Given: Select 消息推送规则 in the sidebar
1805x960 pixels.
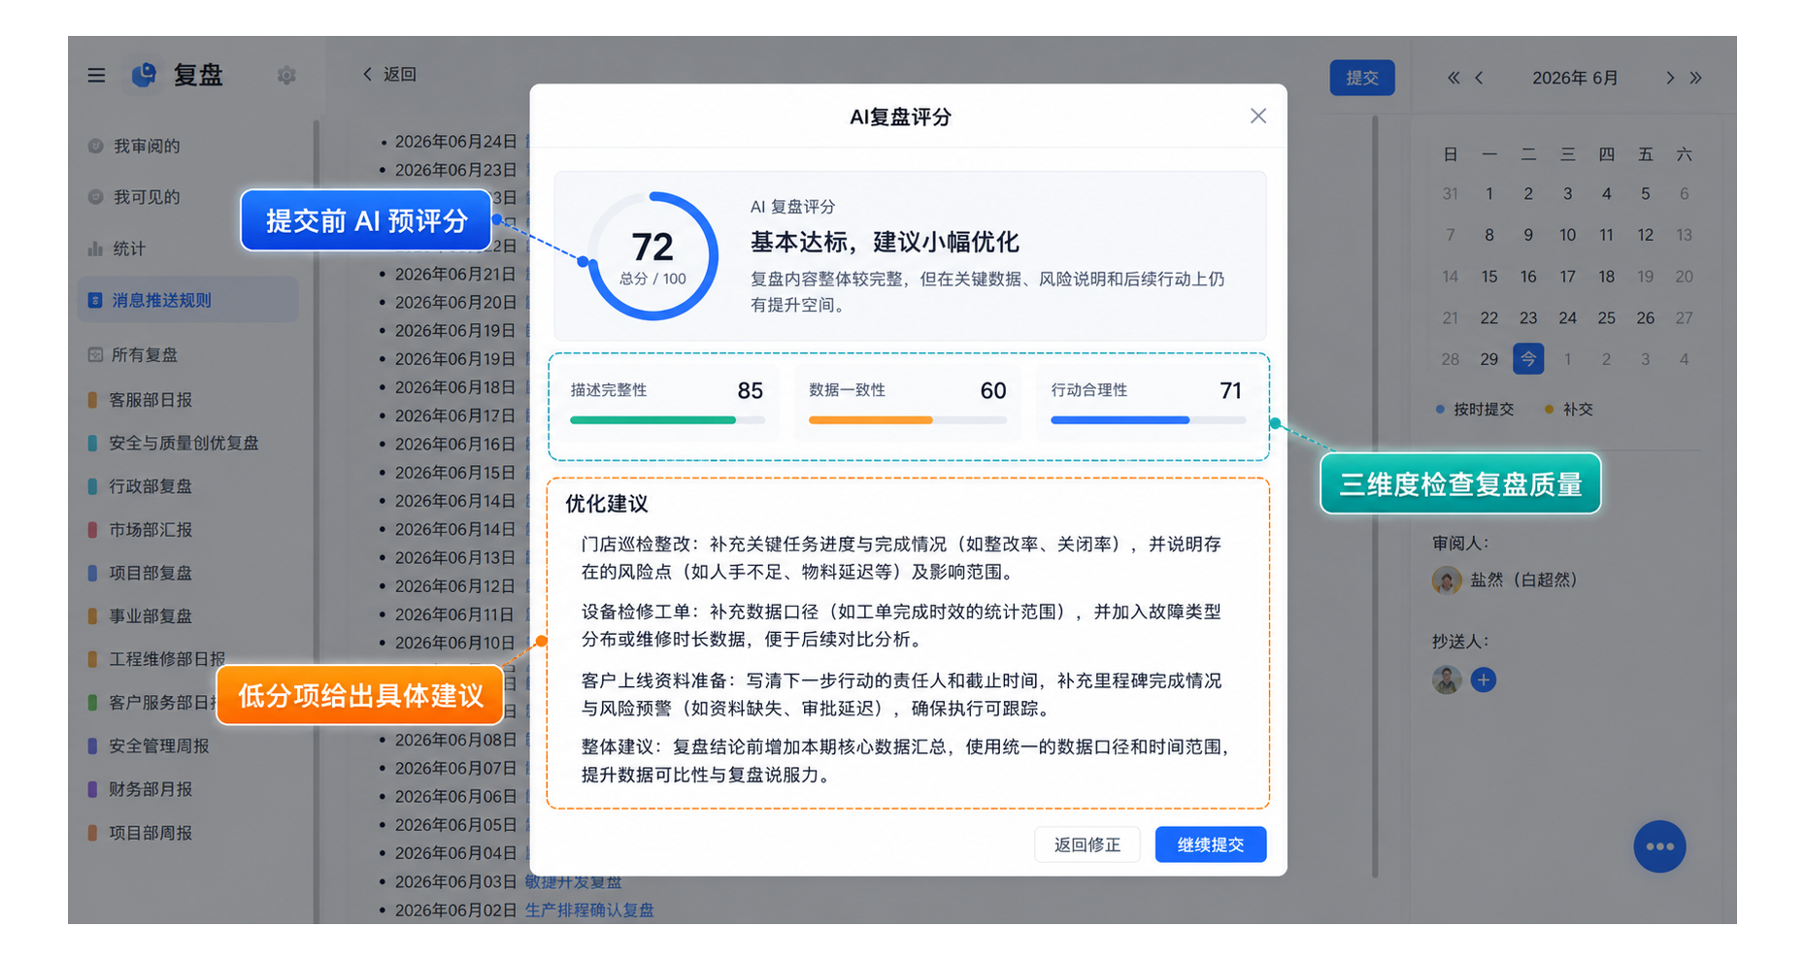Looking at the screenshot, I should click(188, 300).
